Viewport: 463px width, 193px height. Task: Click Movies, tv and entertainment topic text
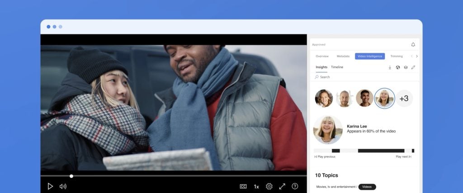(x=336, y=187)
